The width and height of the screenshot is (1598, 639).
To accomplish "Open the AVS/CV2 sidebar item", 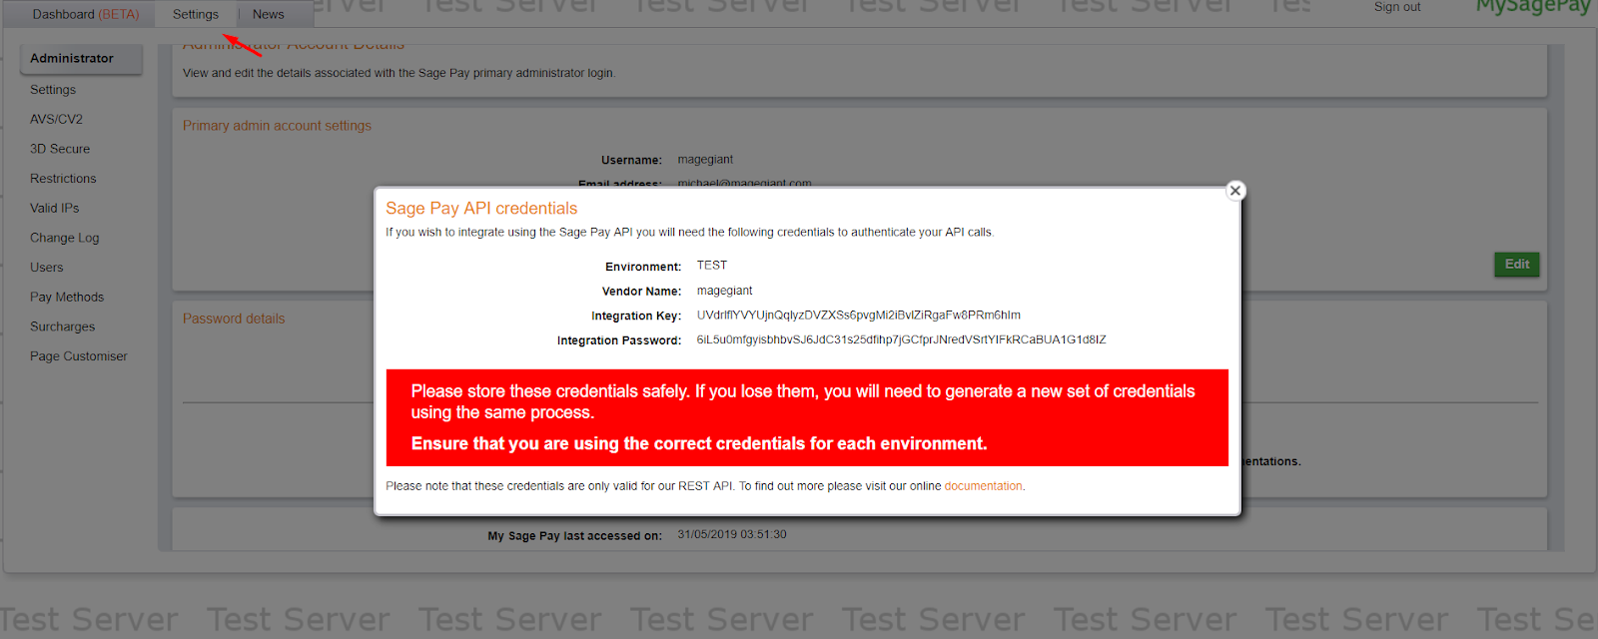I will 56,119.
